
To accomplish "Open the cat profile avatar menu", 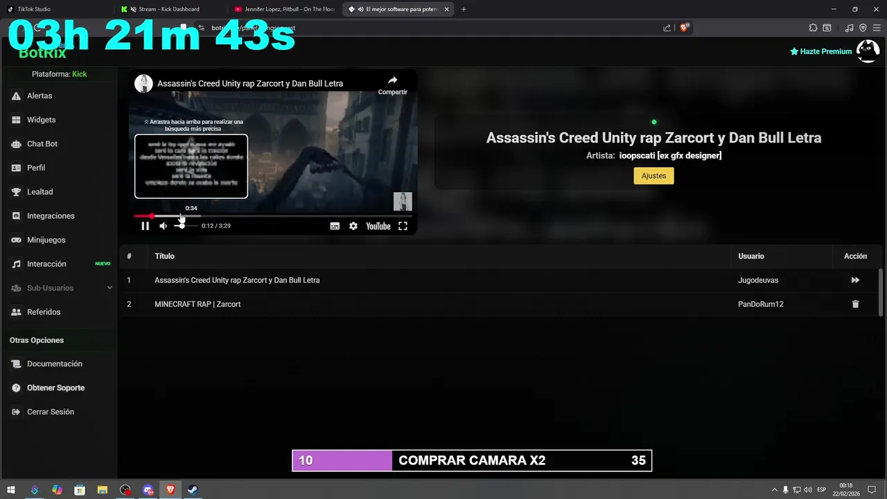I will pyautogui.click(x=868, y=51).
